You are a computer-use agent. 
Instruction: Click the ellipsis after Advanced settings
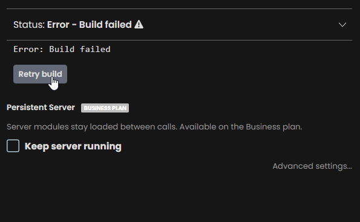point(349,168)
